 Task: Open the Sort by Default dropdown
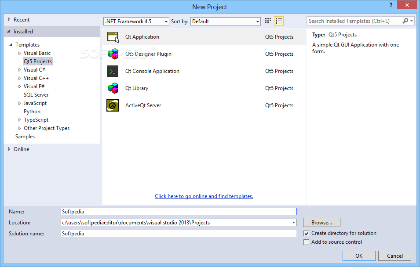[225, 22]
